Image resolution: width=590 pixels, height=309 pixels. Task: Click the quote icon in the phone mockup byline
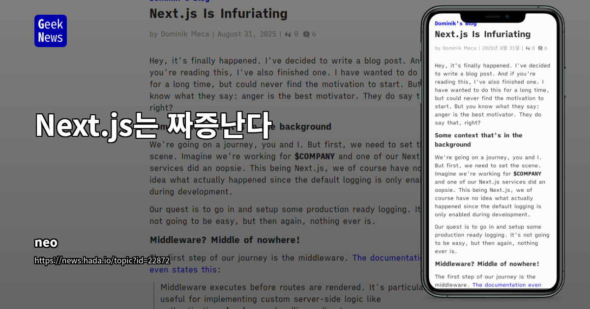(x=528, y=48)
